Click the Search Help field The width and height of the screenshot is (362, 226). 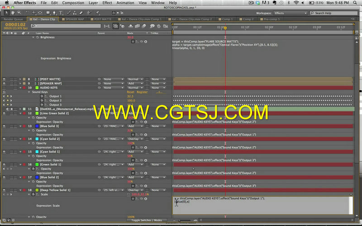[333, 13]
